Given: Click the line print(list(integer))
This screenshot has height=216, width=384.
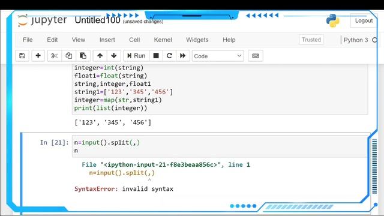Looking at the screenshot, I should pyautogui.click(x=110, y=108).
